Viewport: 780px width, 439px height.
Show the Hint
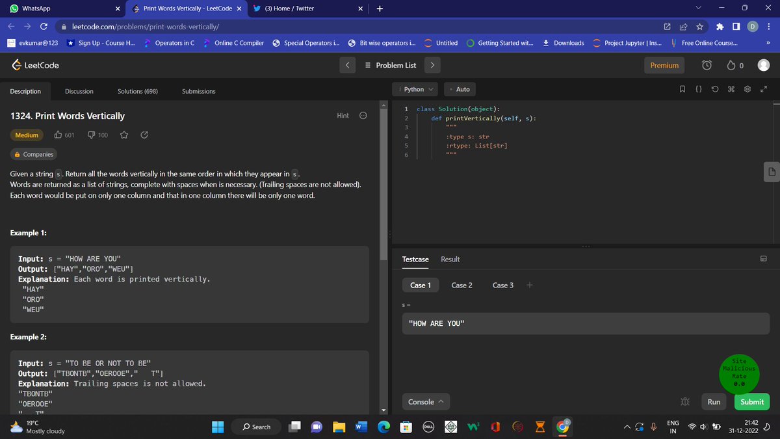click(x=343, y=116)
